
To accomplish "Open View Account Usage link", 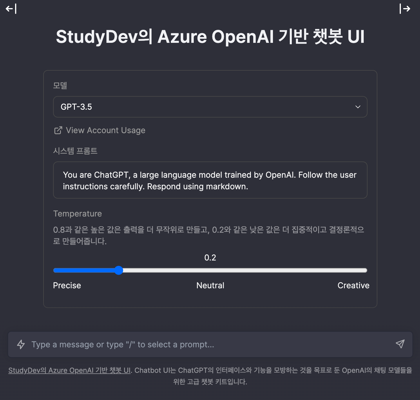I will pos(99,130).
